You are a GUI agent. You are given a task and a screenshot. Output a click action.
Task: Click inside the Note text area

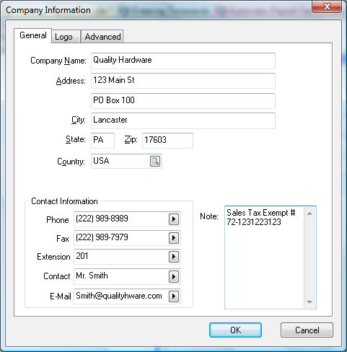265,258
